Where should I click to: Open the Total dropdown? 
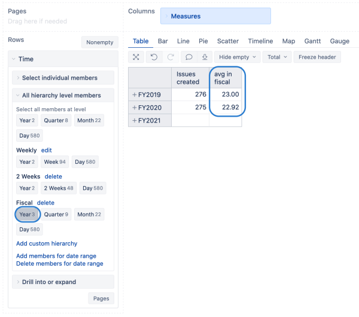(277, 57)
